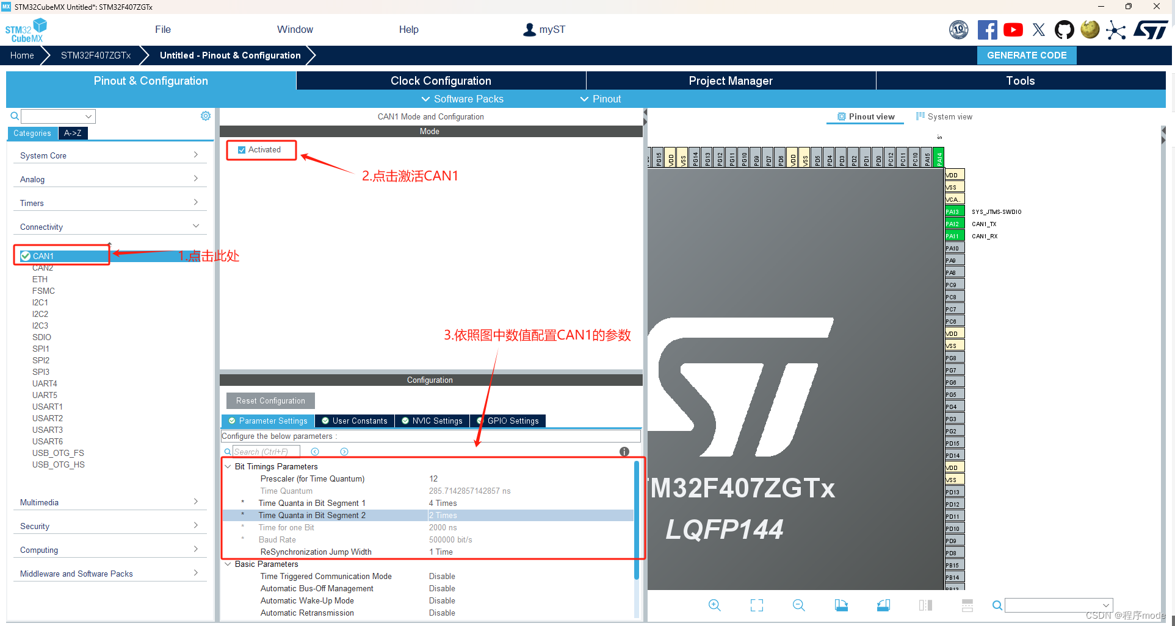Click the STM32CubeMX logo
This screenshot has height=626, width=1175.
tap(26, 30)
